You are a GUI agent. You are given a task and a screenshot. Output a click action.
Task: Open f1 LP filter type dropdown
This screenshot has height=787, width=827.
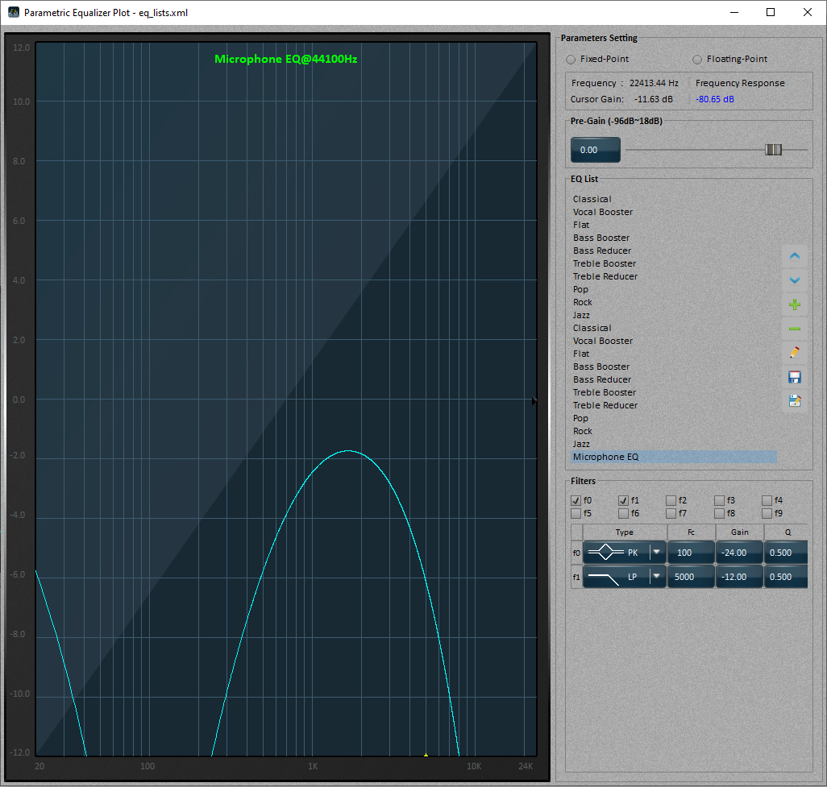(x=657, y=577)
